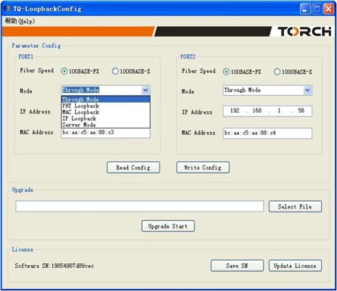This screenshot has width=337, height=291.
Task: Click the upgrade file path field
Action: point(139,207)
